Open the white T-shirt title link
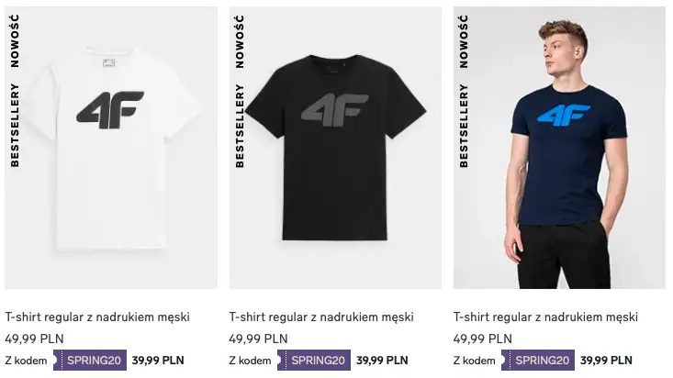Screen dimensions: 673x378 97,317
